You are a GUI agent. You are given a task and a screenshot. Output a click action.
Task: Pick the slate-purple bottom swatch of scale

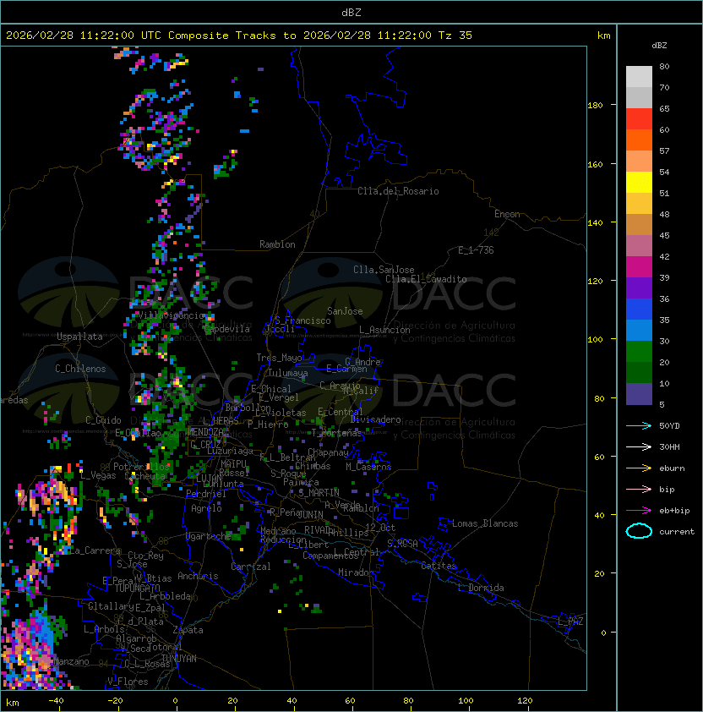639,394
